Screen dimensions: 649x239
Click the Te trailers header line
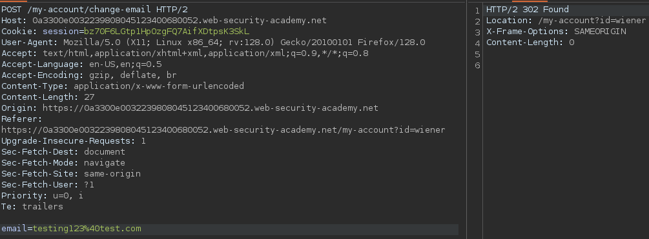[x=32, y=206]
